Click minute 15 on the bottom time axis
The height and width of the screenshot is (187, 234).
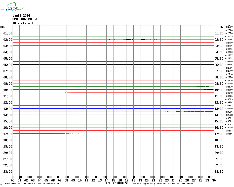click(113, 180)
